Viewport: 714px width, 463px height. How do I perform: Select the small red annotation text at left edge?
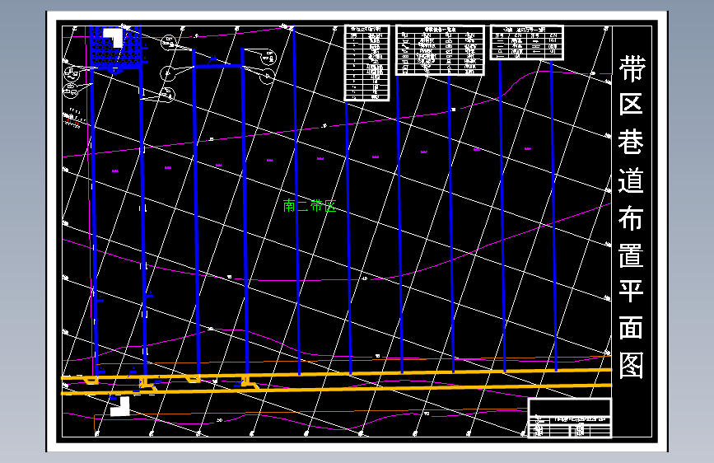pos(72,122)
